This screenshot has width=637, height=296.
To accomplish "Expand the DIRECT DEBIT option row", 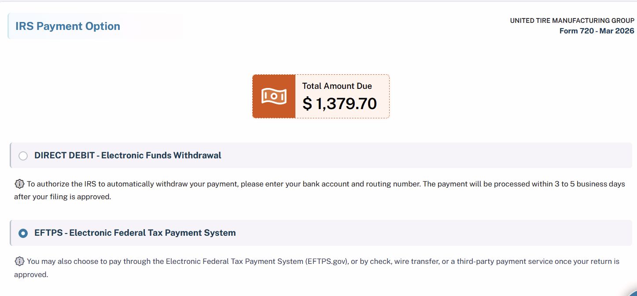I will tap(321, 155).
